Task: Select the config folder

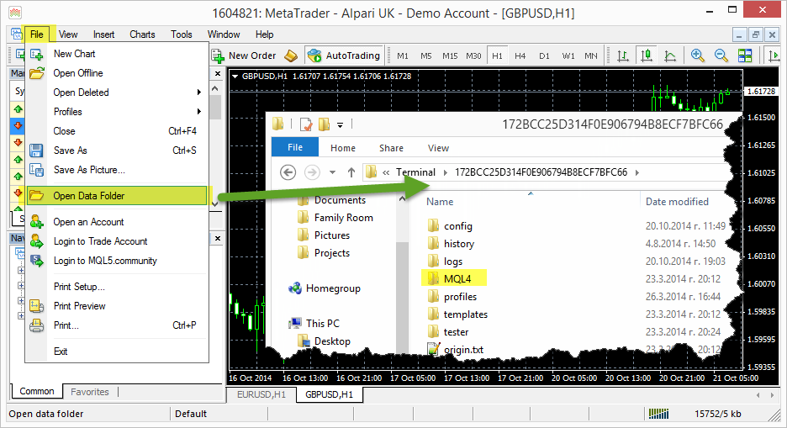Action: (x=450, y=226)
